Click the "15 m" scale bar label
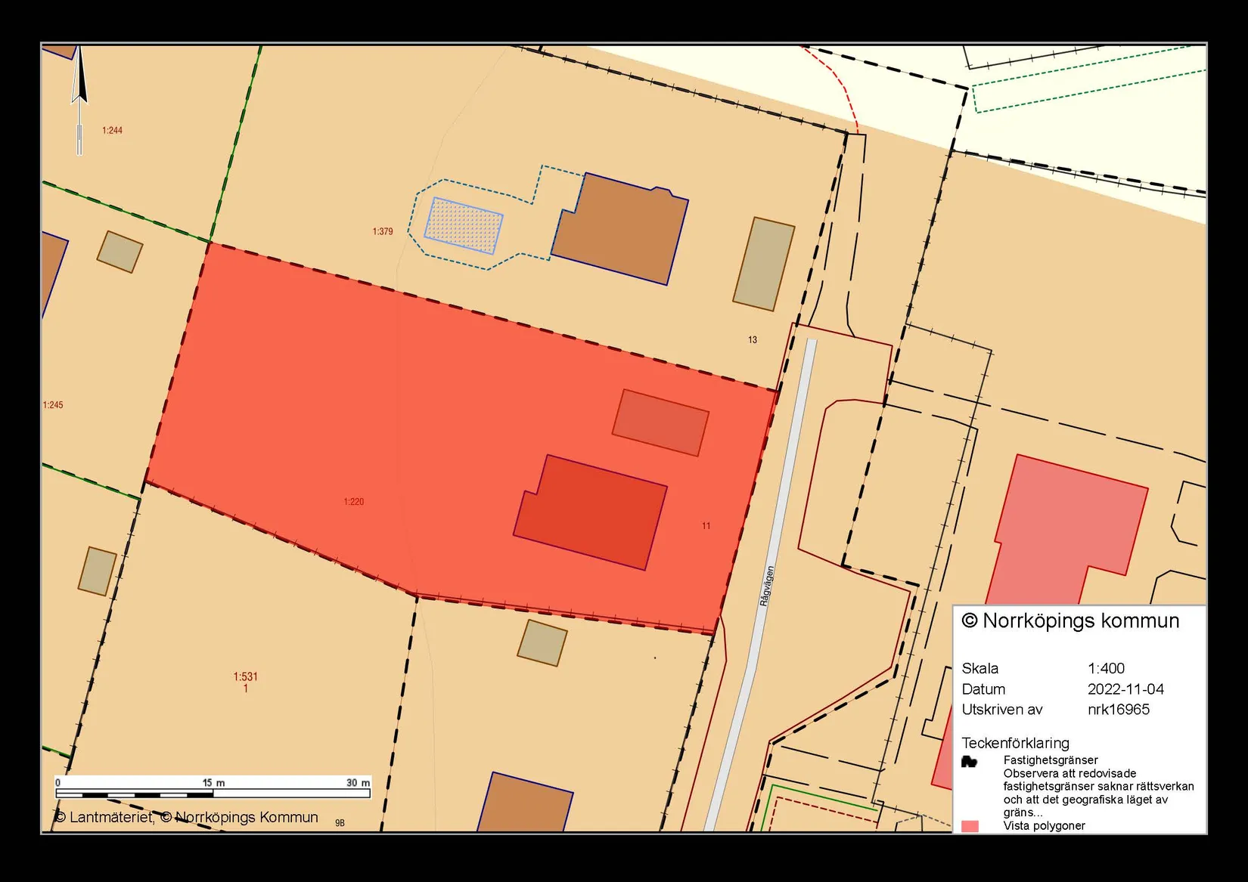Screen dimensions: 1248x882 coord(213,783)
